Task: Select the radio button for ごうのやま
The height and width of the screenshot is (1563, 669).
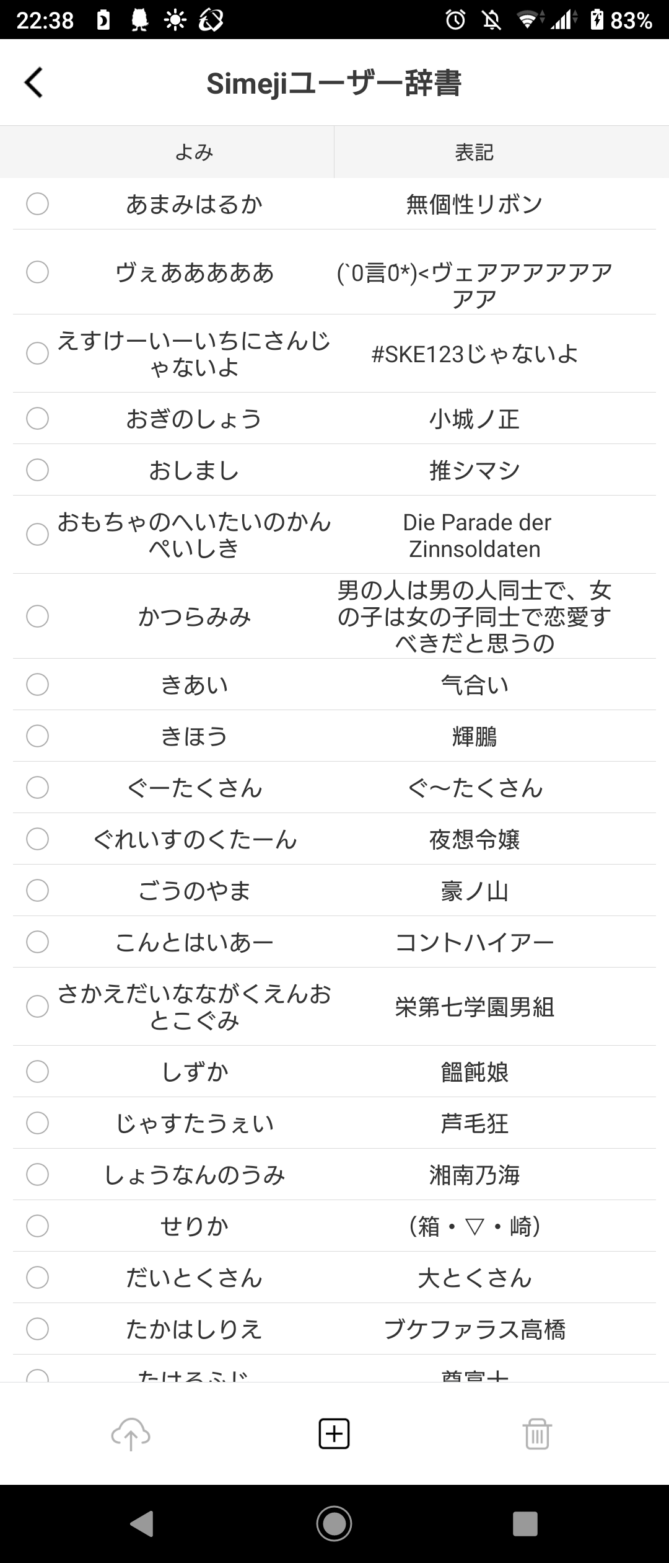Action: coord(37,890)
